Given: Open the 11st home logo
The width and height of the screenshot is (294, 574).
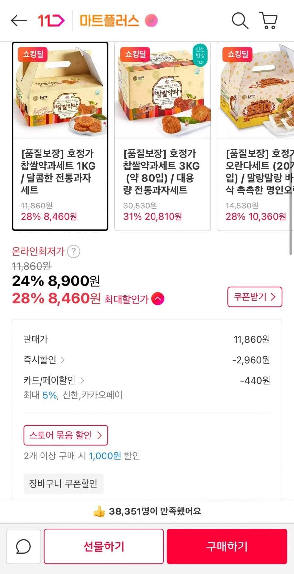Looking at the screenshot, I should (51, 21).
